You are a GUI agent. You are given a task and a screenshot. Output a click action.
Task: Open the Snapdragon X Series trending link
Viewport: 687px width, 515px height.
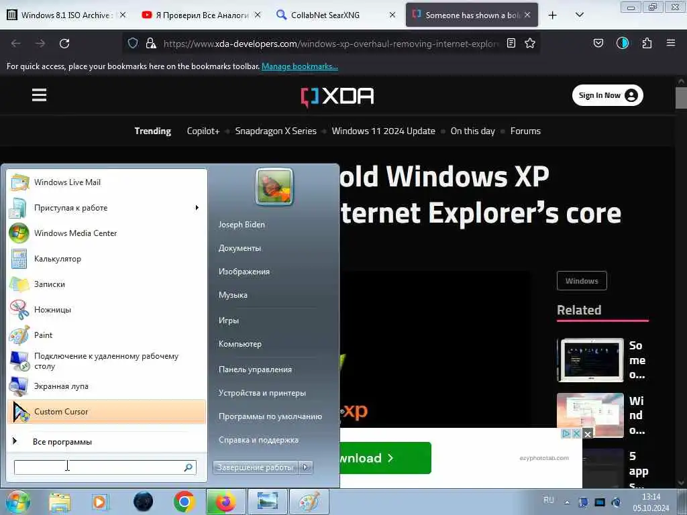tap(276, 131)
